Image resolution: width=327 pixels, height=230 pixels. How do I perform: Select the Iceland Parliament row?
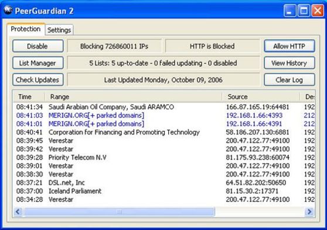coord(164,191)
